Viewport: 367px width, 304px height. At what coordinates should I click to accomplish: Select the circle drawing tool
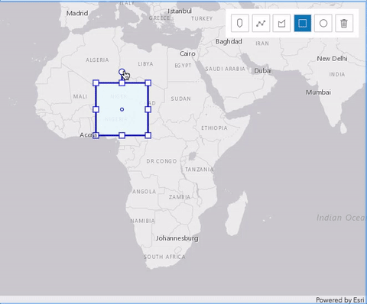(323, 24)
